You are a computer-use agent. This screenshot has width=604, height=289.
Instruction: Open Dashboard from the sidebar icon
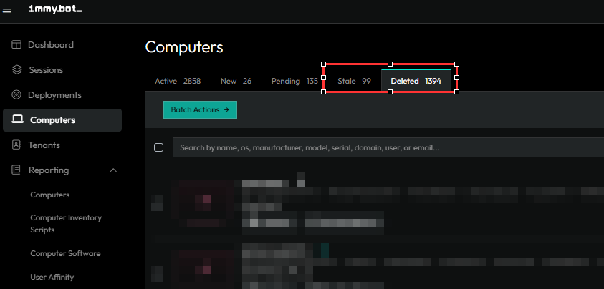click(16, 45)
